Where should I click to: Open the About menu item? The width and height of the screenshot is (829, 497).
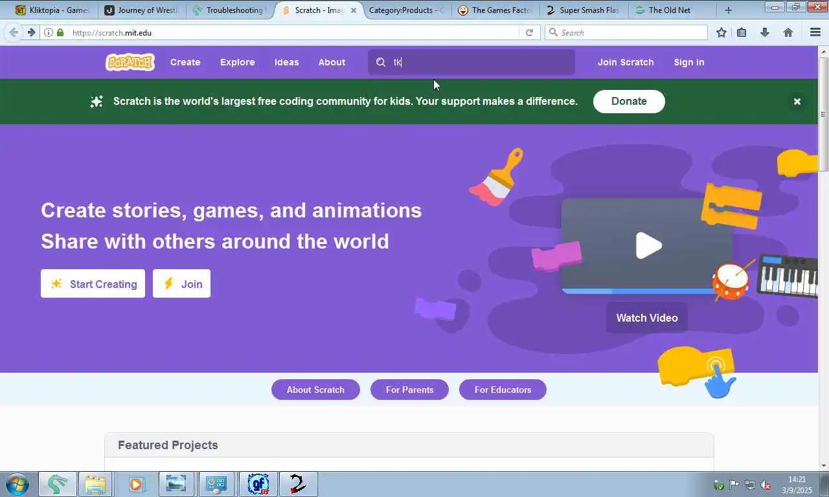pos(332,62)
